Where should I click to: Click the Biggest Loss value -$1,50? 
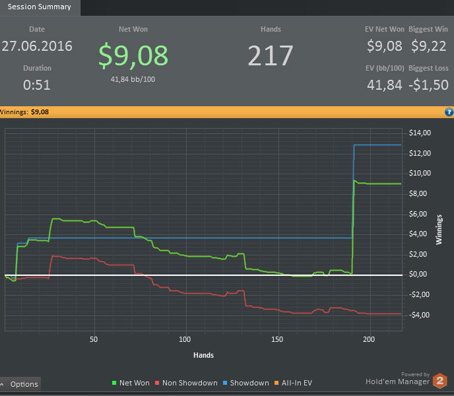[x=428, y=85]
